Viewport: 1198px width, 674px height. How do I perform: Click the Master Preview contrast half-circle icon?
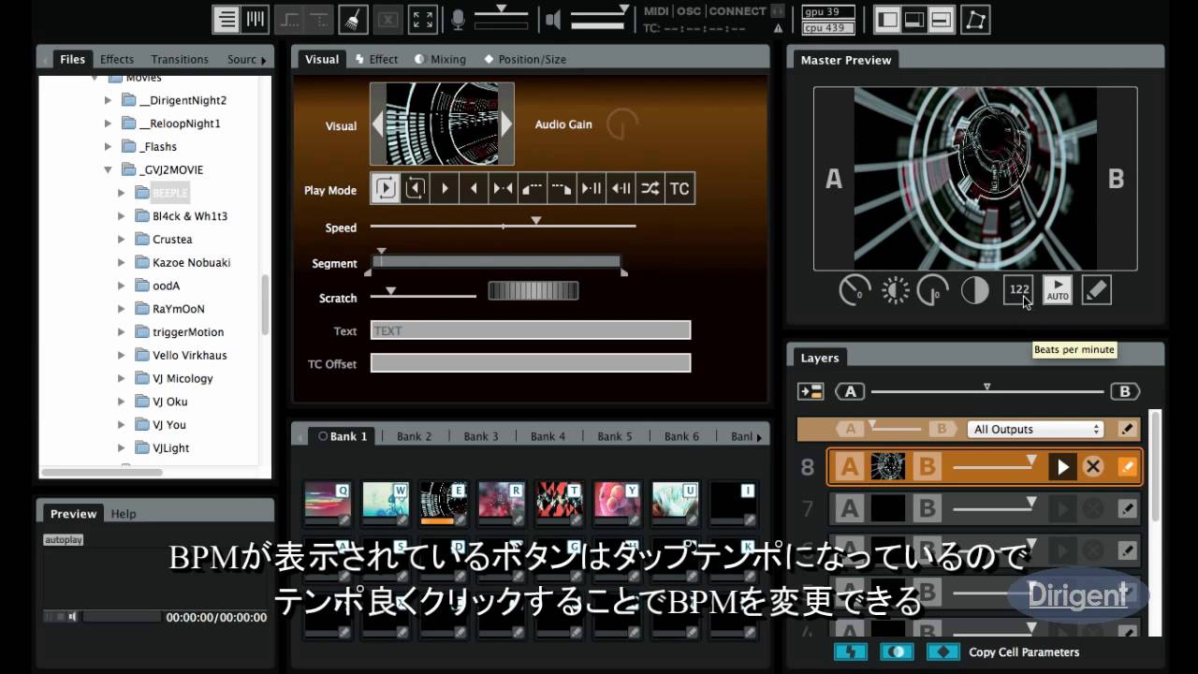(975, 290)
